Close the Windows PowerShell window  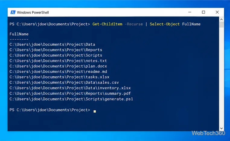coord(217,12)
